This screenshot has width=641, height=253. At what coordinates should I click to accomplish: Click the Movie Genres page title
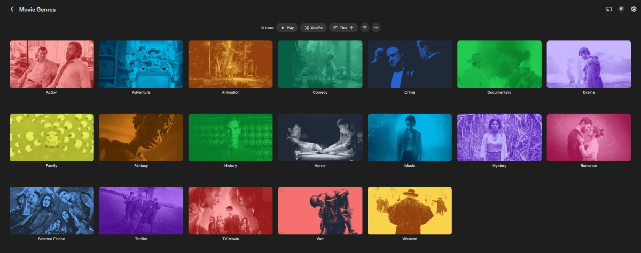(x=37, y=9)
